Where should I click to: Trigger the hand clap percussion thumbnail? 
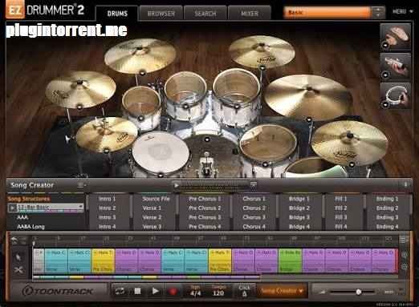pos(395,37)
